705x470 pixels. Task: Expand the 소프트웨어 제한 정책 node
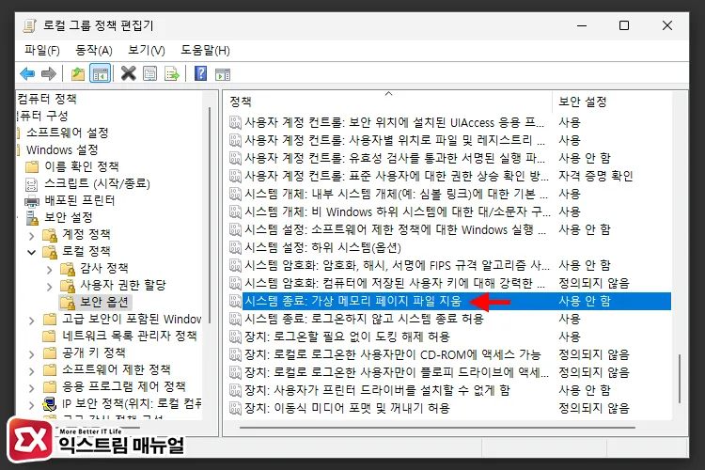[x=31, y=371]
